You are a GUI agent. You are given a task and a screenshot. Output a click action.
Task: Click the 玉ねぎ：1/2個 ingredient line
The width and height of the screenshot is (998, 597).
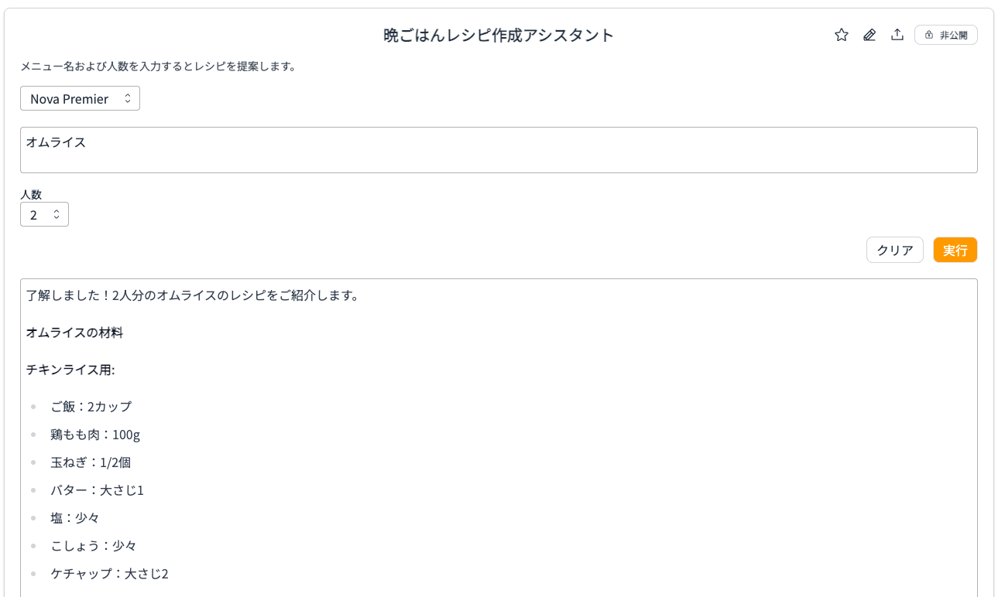(x=91, y=462)
